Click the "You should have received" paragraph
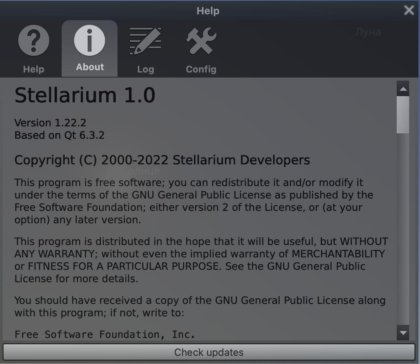 click(200, 306)
